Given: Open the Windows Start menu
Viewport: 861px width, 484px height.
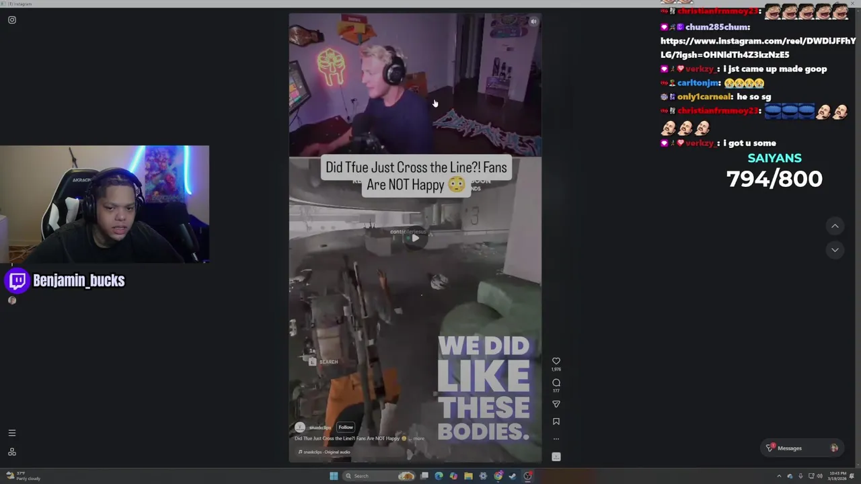Looking at the screenshot, I should [x=334, y=476].
